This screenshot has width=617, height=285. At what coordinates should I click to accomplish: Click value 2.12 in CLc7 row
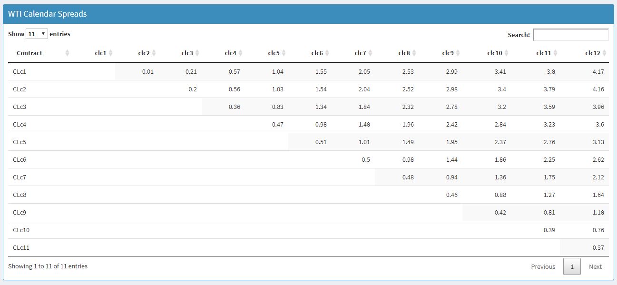pyautogui.click(x=598, y=177)
